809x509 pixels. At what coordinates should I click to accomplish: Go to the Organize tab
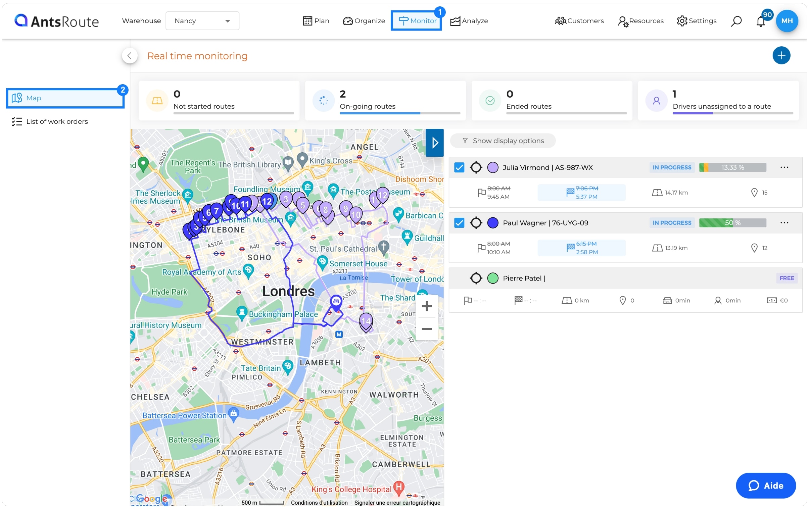click(364, 21)
